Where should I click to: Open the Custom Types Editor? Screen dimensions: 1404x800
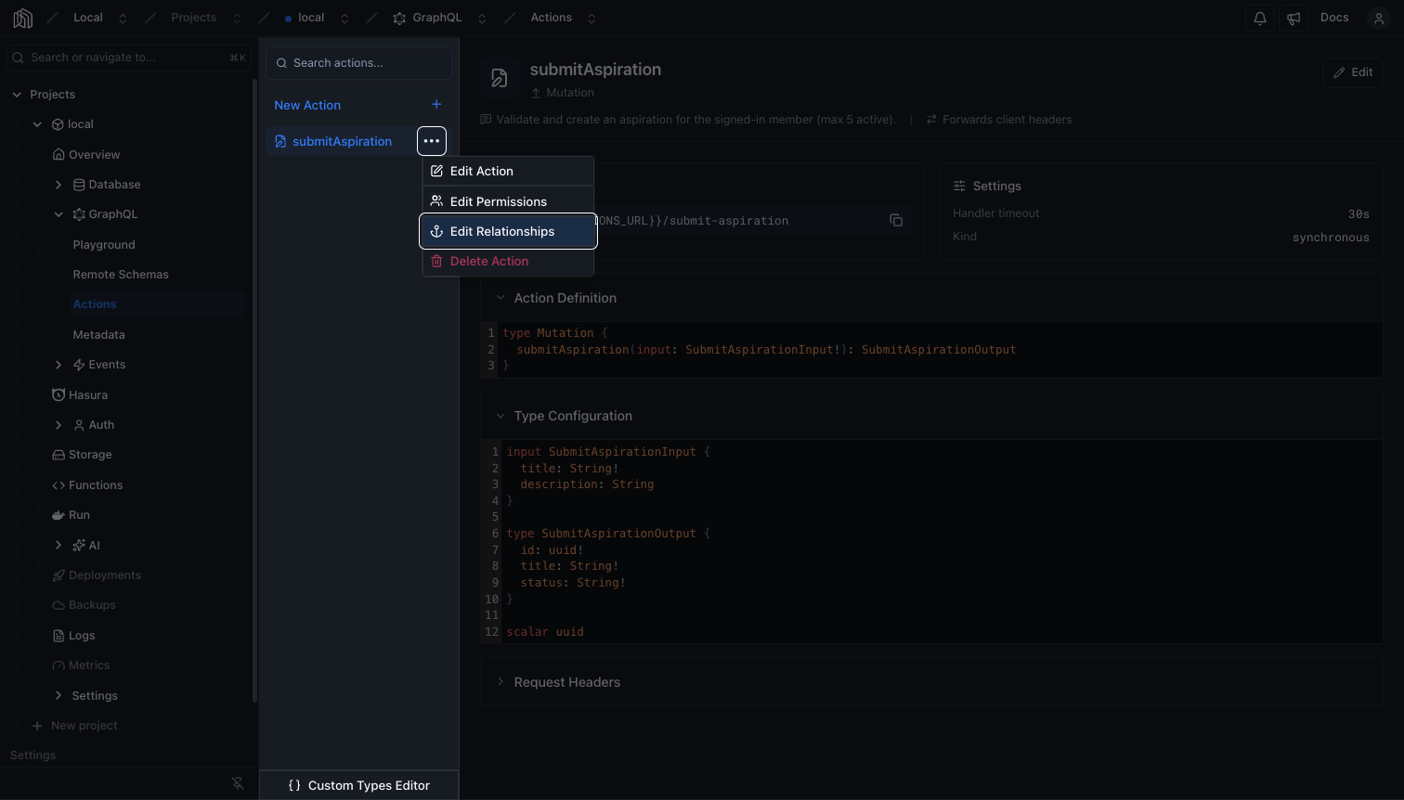[x=359, y=785]
